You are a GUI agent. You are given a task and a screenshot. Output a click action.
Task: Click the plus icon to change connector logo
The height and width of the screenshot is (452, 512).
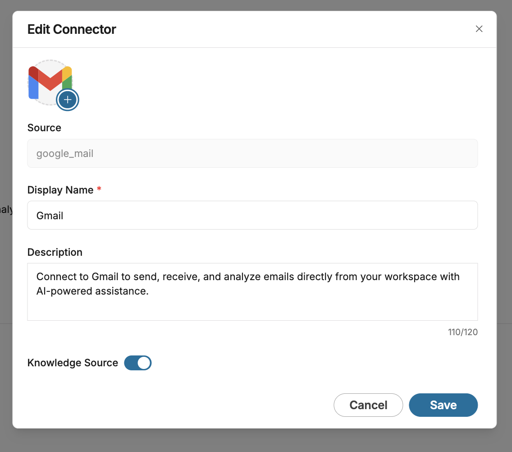point(68,100)
